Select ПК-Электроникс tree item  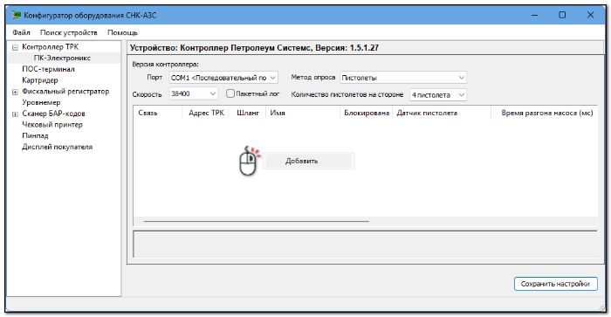[62, 59]
